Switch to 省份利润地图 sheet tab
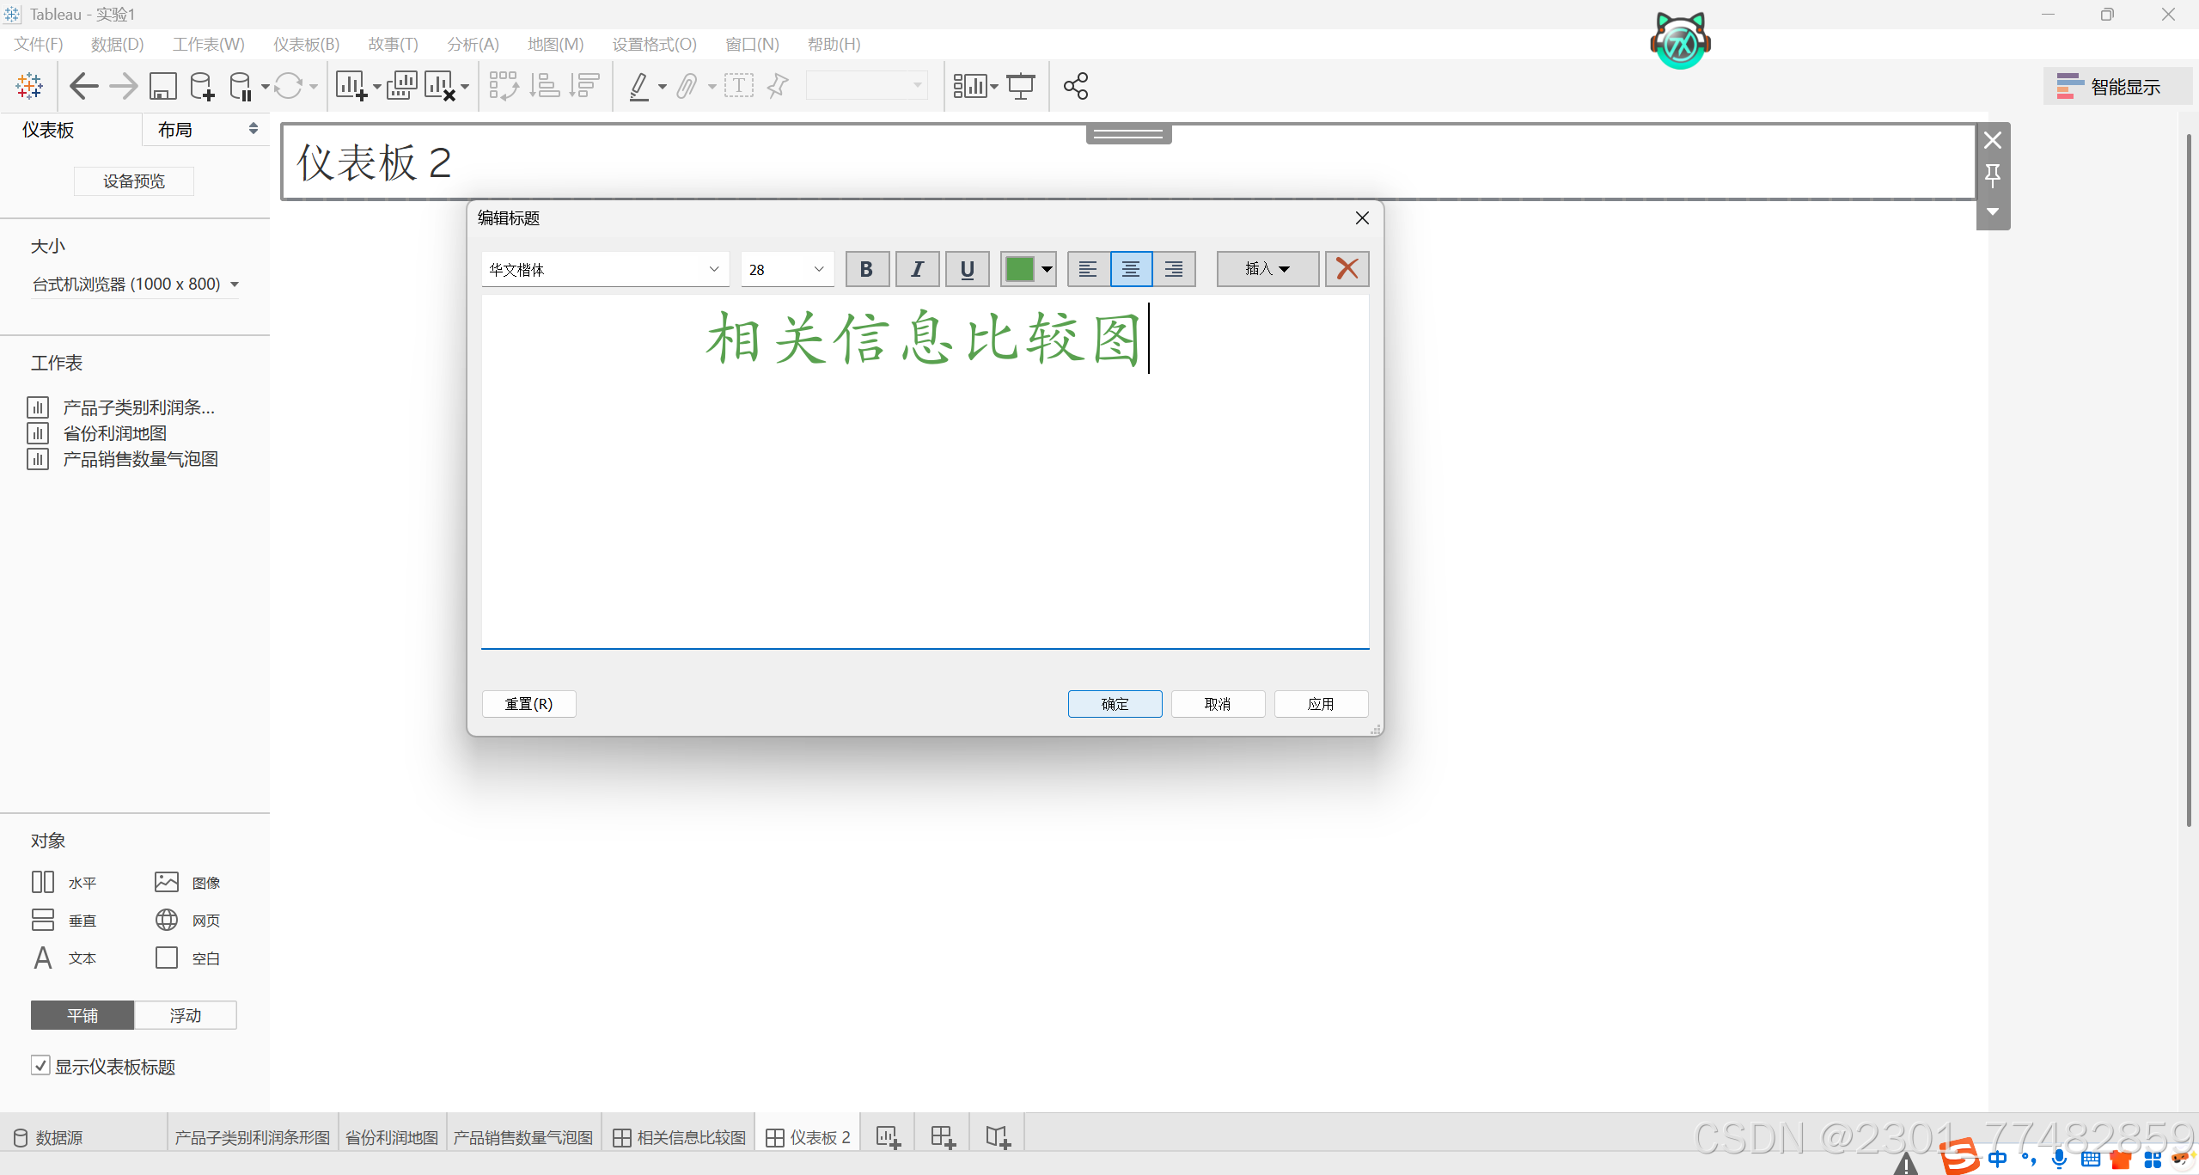Image resolution: width=2199 pixels, height=1175 pixels. click(392, 1137)
